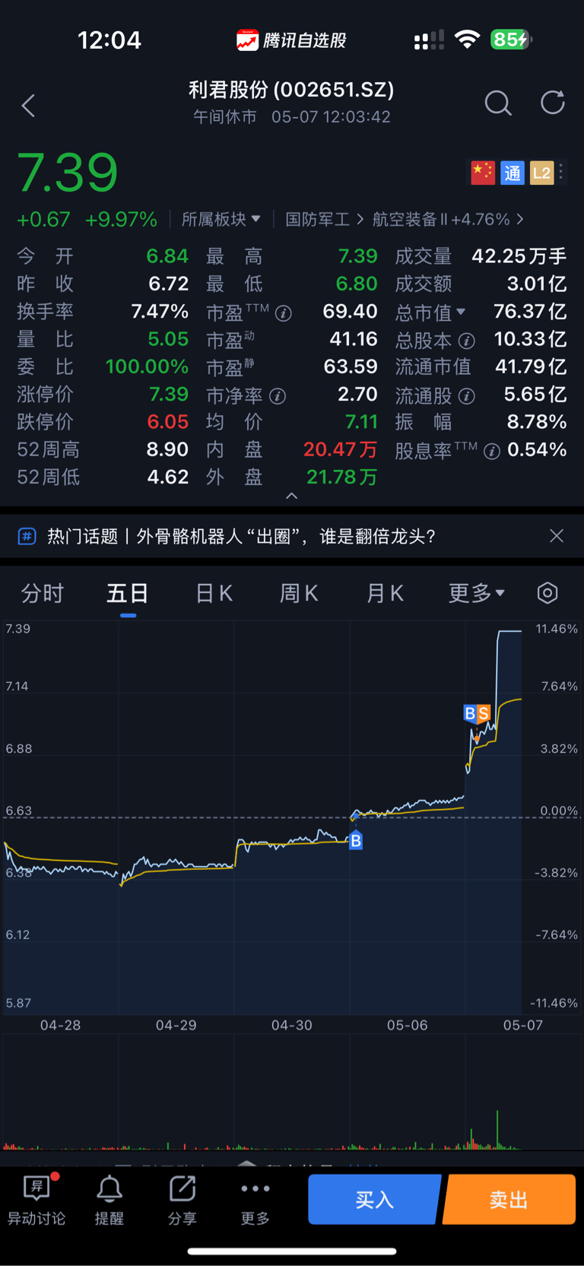584x1266 pixels.
Task: Tap stock title 利君股份 (002651.SZ)
Action: coord(291,90)
